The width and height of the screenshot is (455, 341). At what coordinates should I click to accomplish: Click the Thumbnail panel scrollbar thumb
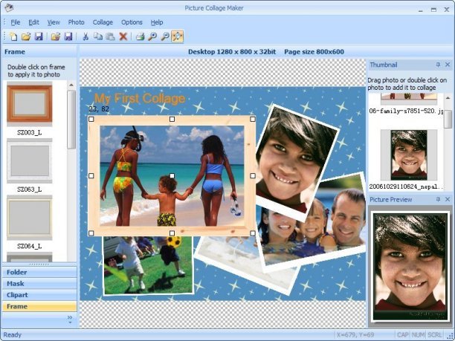448,119
